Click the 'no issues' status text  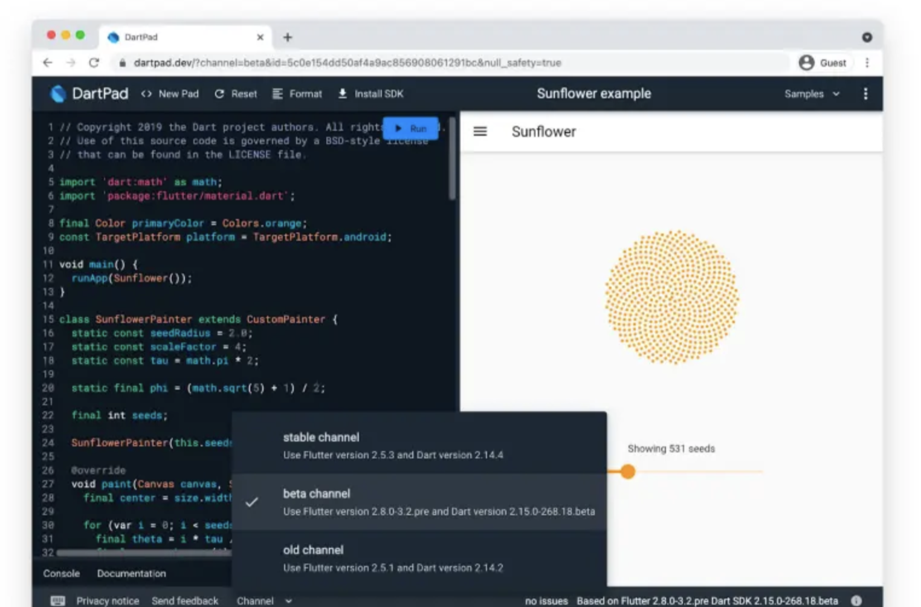click(546, 600)
